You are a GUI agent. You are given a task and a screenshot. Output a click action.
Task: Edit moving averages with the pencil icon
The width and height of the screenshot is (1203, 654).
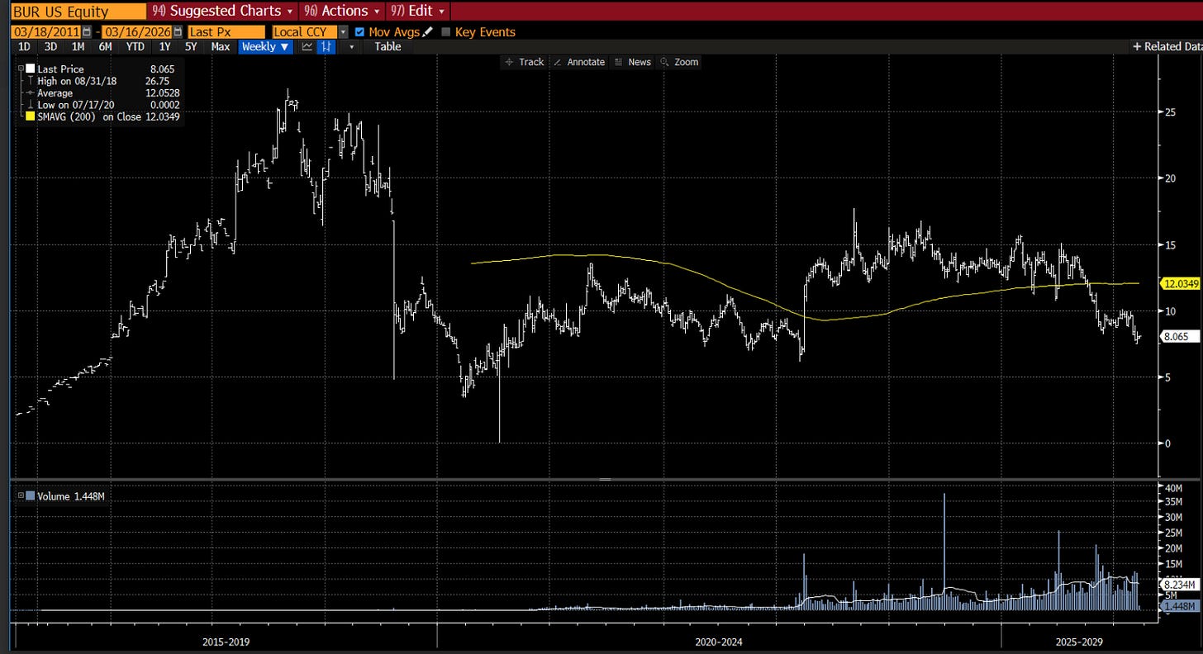click(427, 32)
